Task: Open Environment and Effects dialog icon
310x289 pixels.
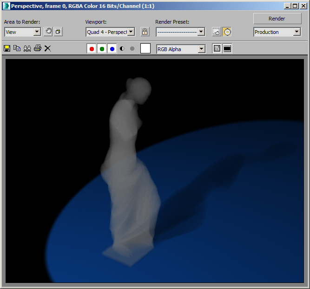Action: [x=227, y=32]
